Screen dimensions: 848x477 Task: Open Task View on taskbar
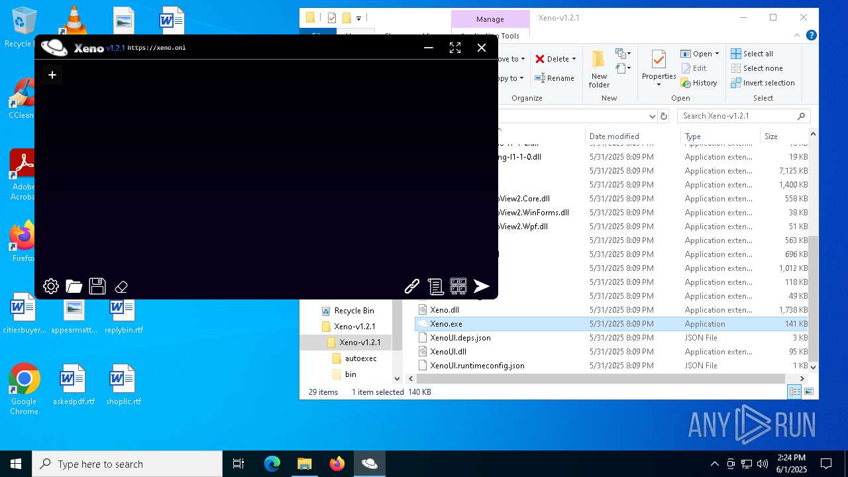(238, 464)
